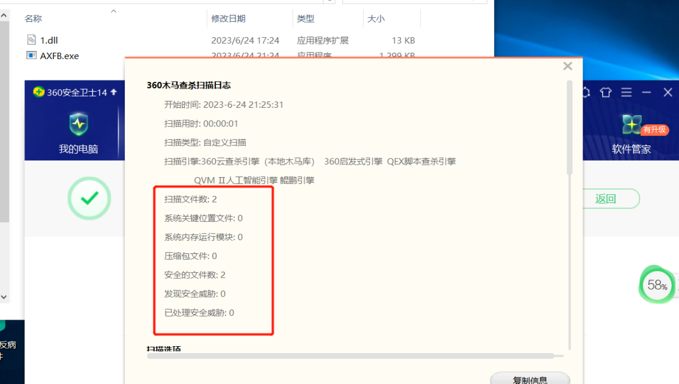Click the scan log horizontal scrollbar
The width and height of the screenshot is (679, 384).
point(351,356)
